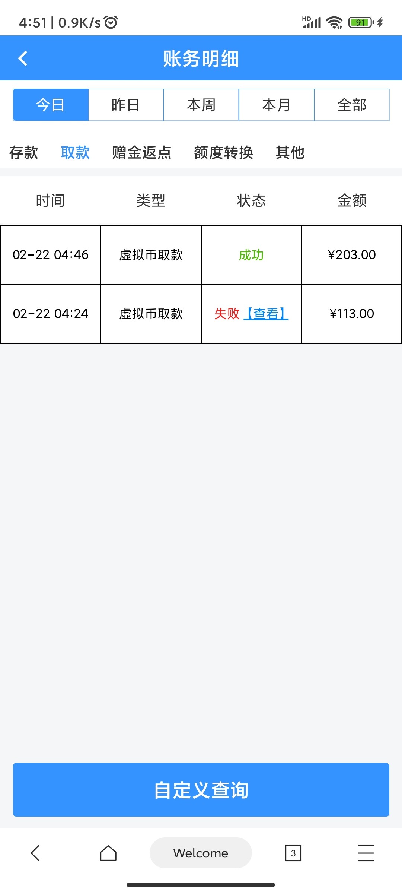Open the 其他 category
The image size is (402, 894).
pos(290,153)
